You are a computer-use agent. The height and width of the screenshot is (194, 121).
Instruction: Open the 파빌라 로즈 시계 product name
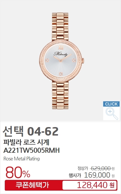pos(26,142)
